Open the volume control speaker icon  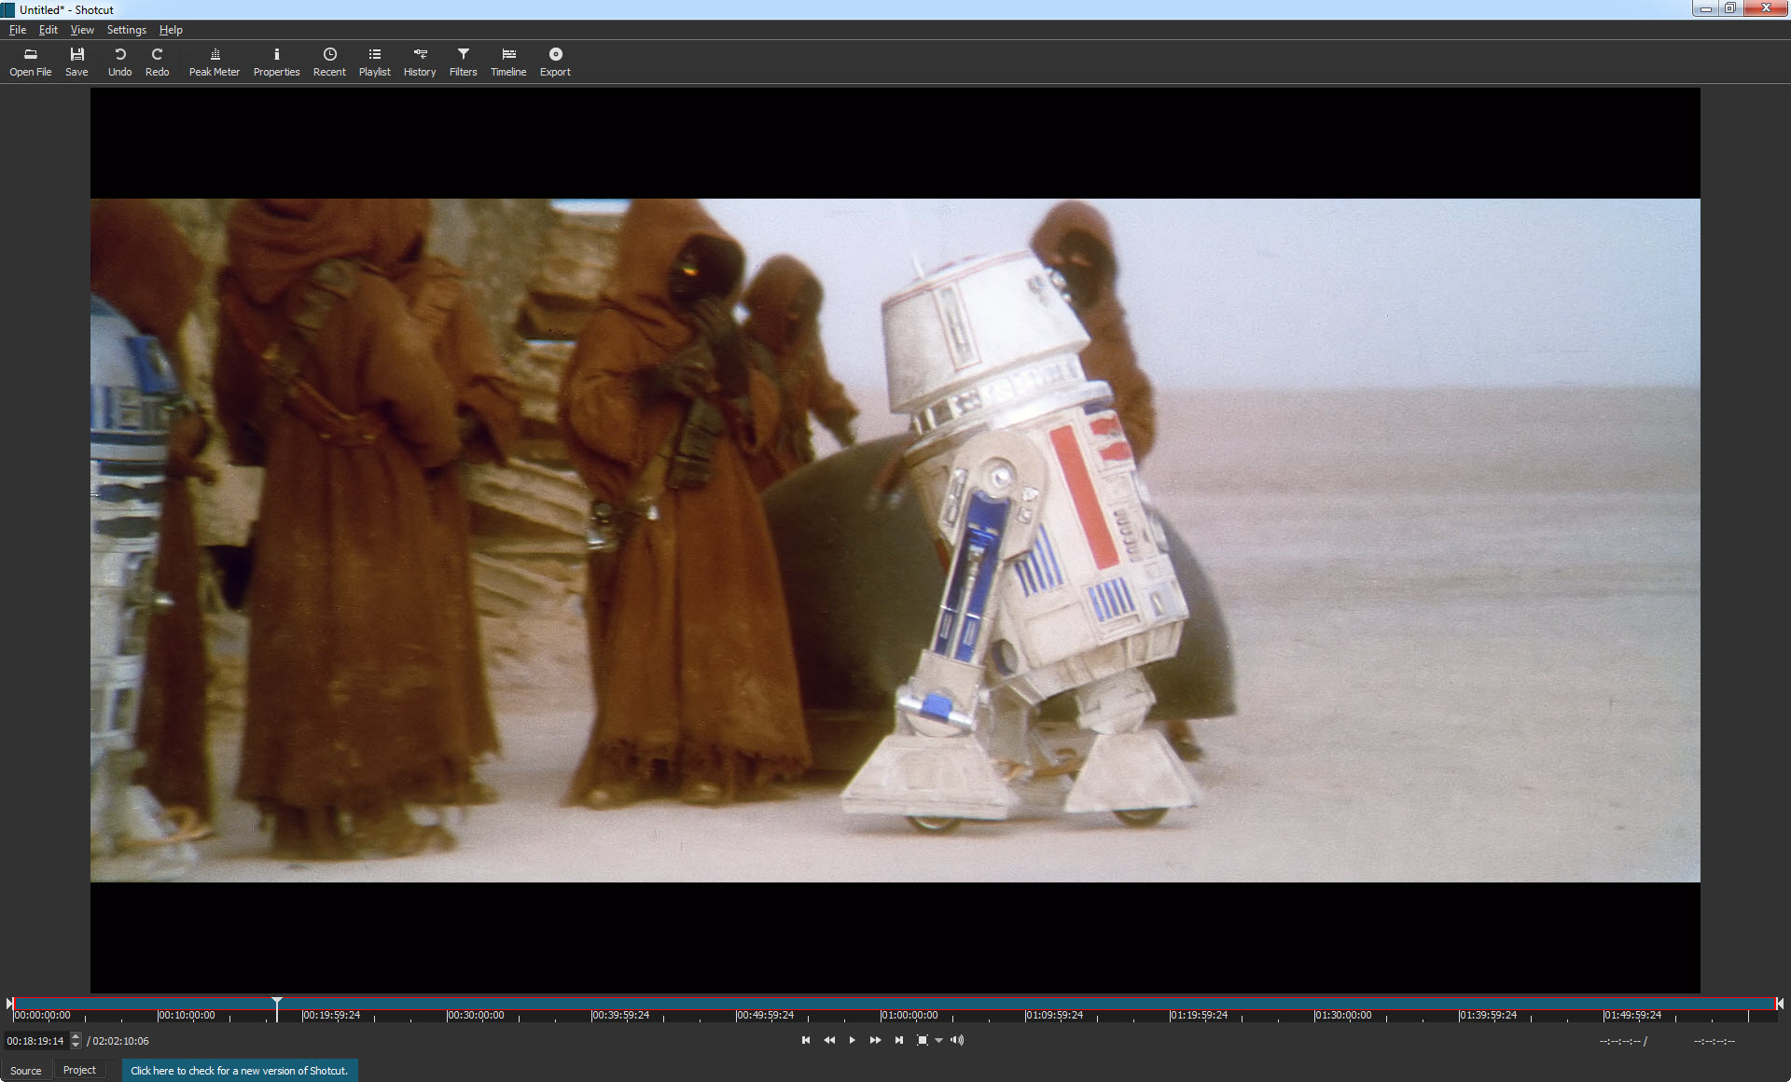[957, 1040]
